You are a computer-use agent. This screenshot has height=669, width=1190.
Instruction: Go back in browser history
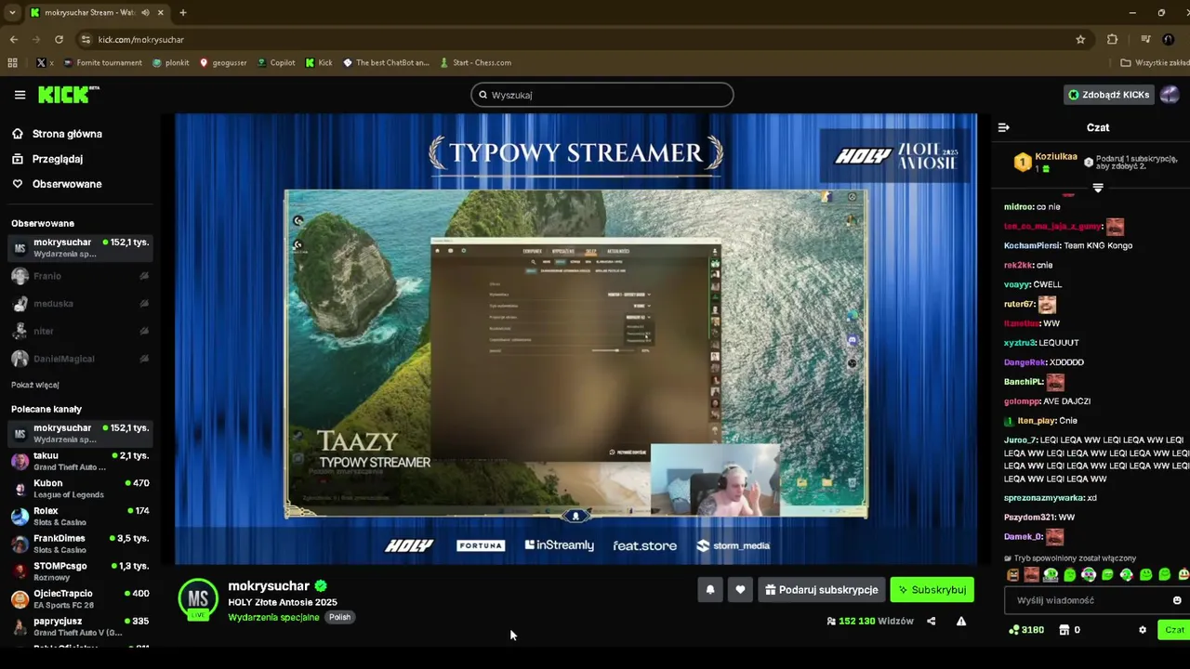pos(13,39)
